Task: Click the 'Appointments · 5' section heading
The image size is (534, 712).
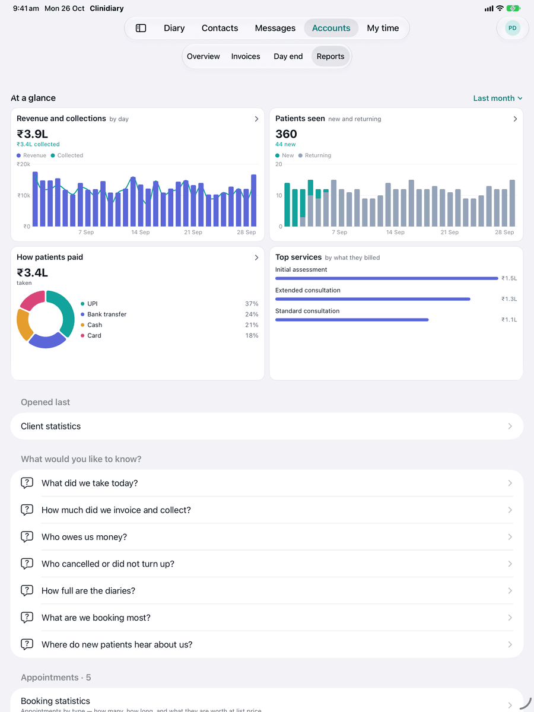Action: coord(56,678)
